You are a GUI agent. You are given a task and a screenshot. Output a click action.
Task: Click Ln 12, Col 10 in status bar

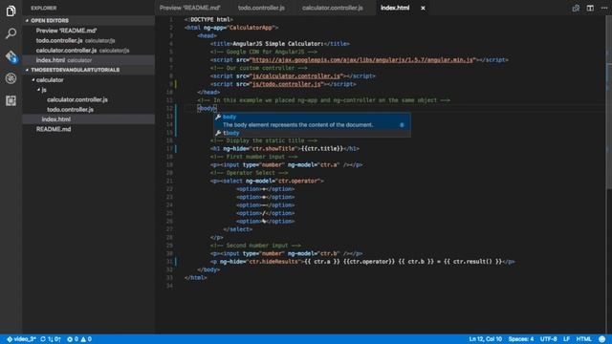point(485,339)
